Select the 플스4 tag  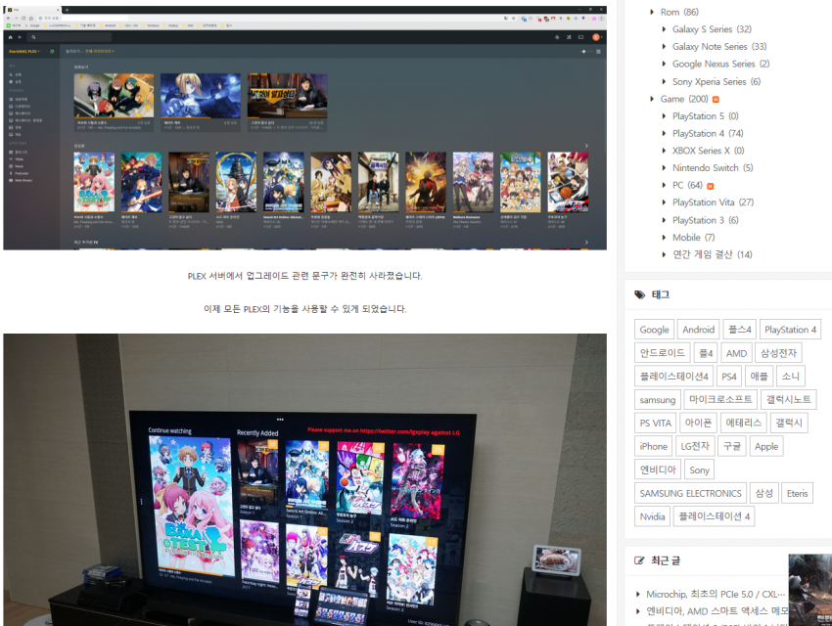739,330
